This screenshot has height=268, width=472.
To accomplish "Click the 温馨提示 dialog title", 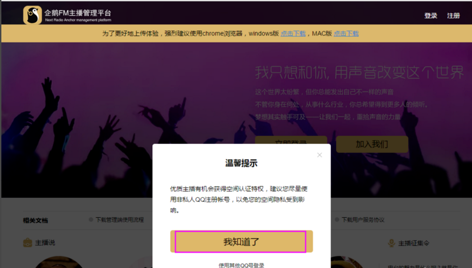I will 241,163.
